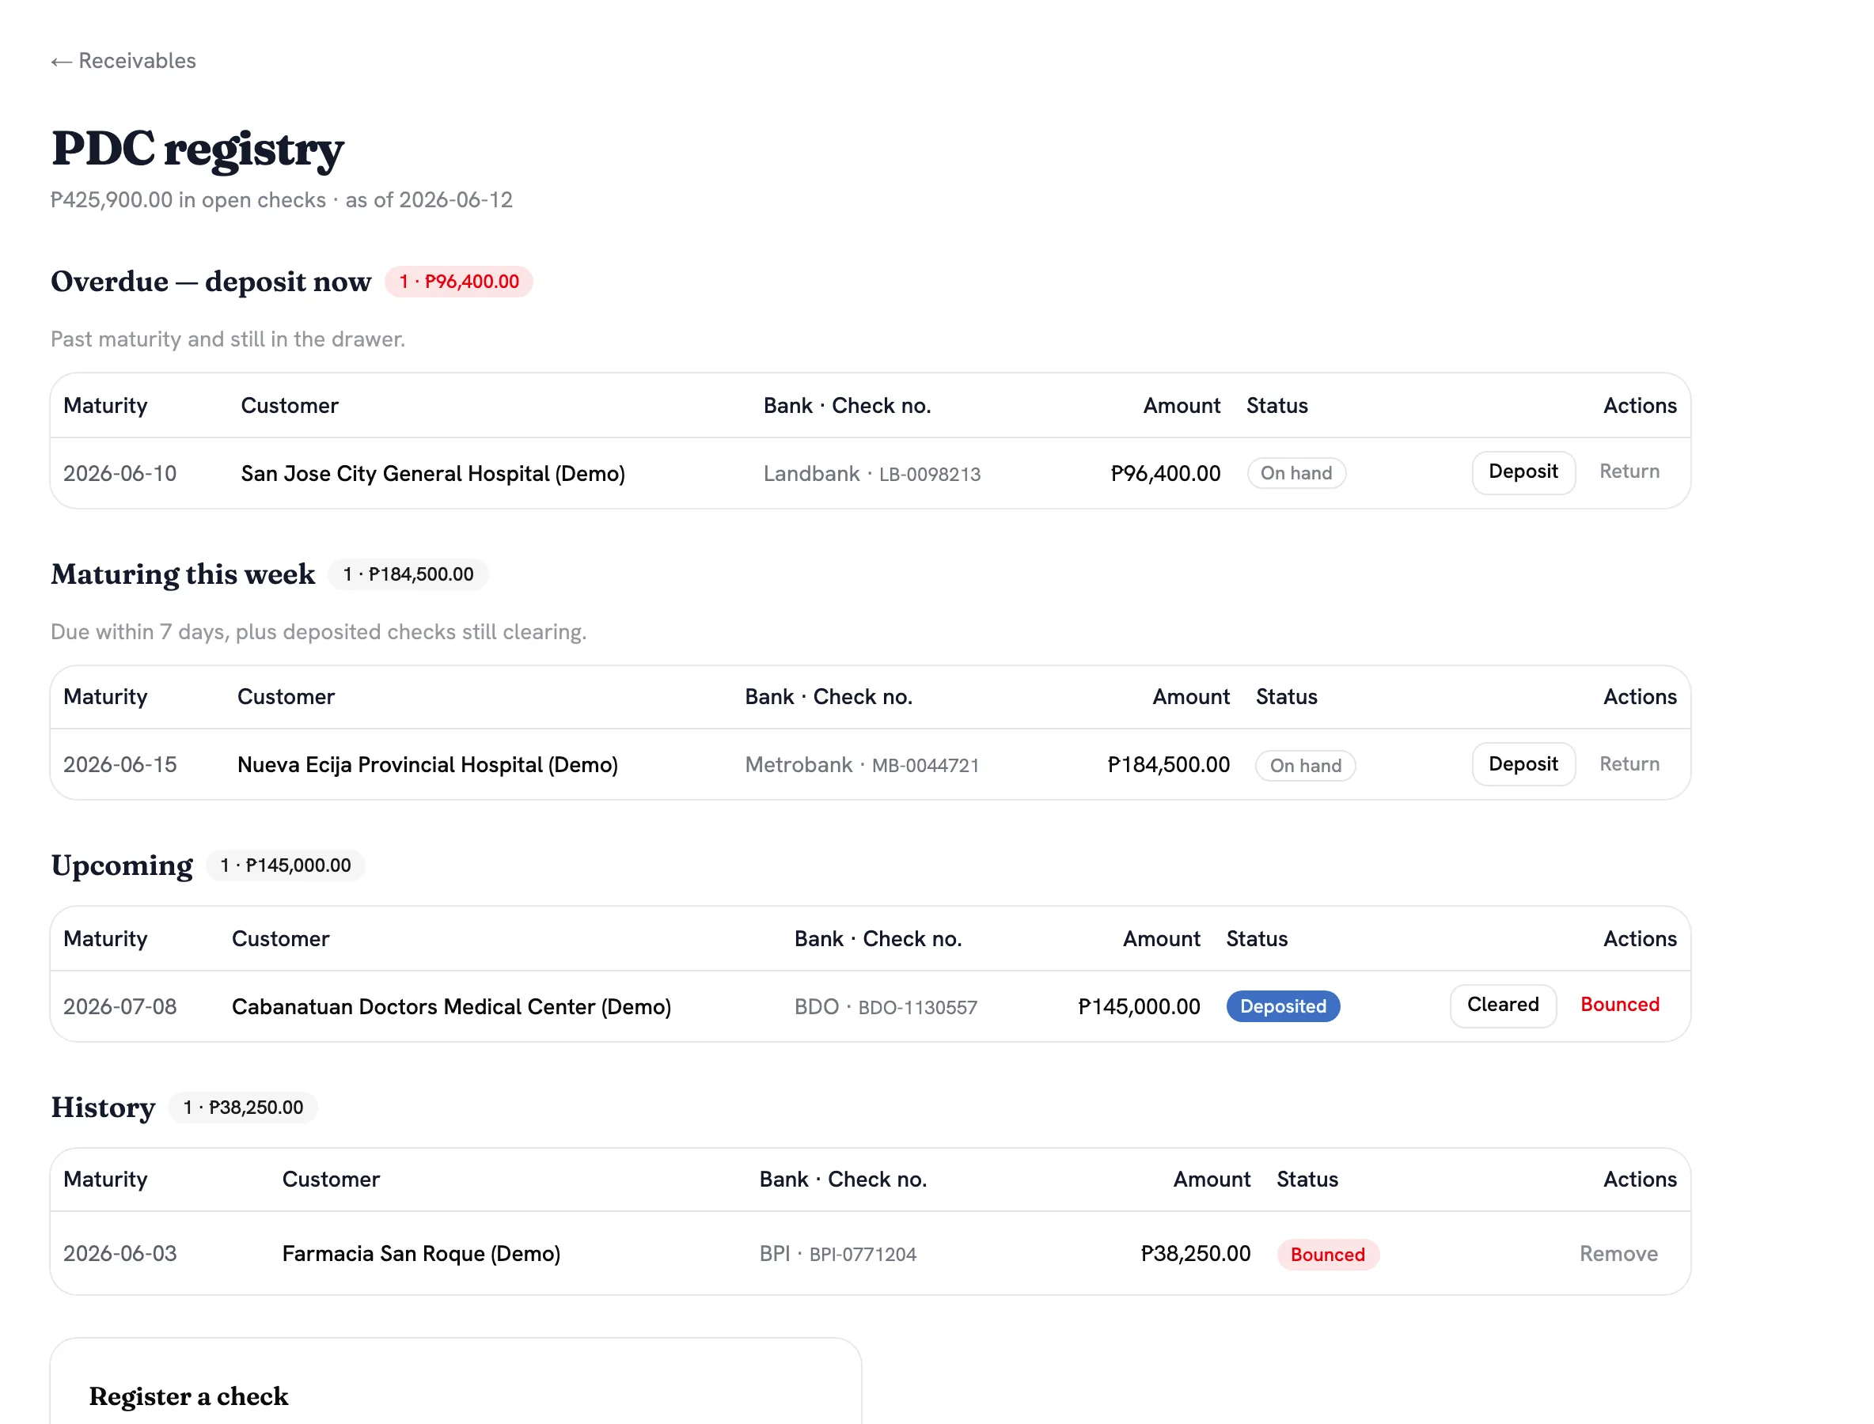This screenshot has height=1424, width=1874.
Task: Mark the BDO-1130557 check as Cleared
Action: point(1503,1006)
